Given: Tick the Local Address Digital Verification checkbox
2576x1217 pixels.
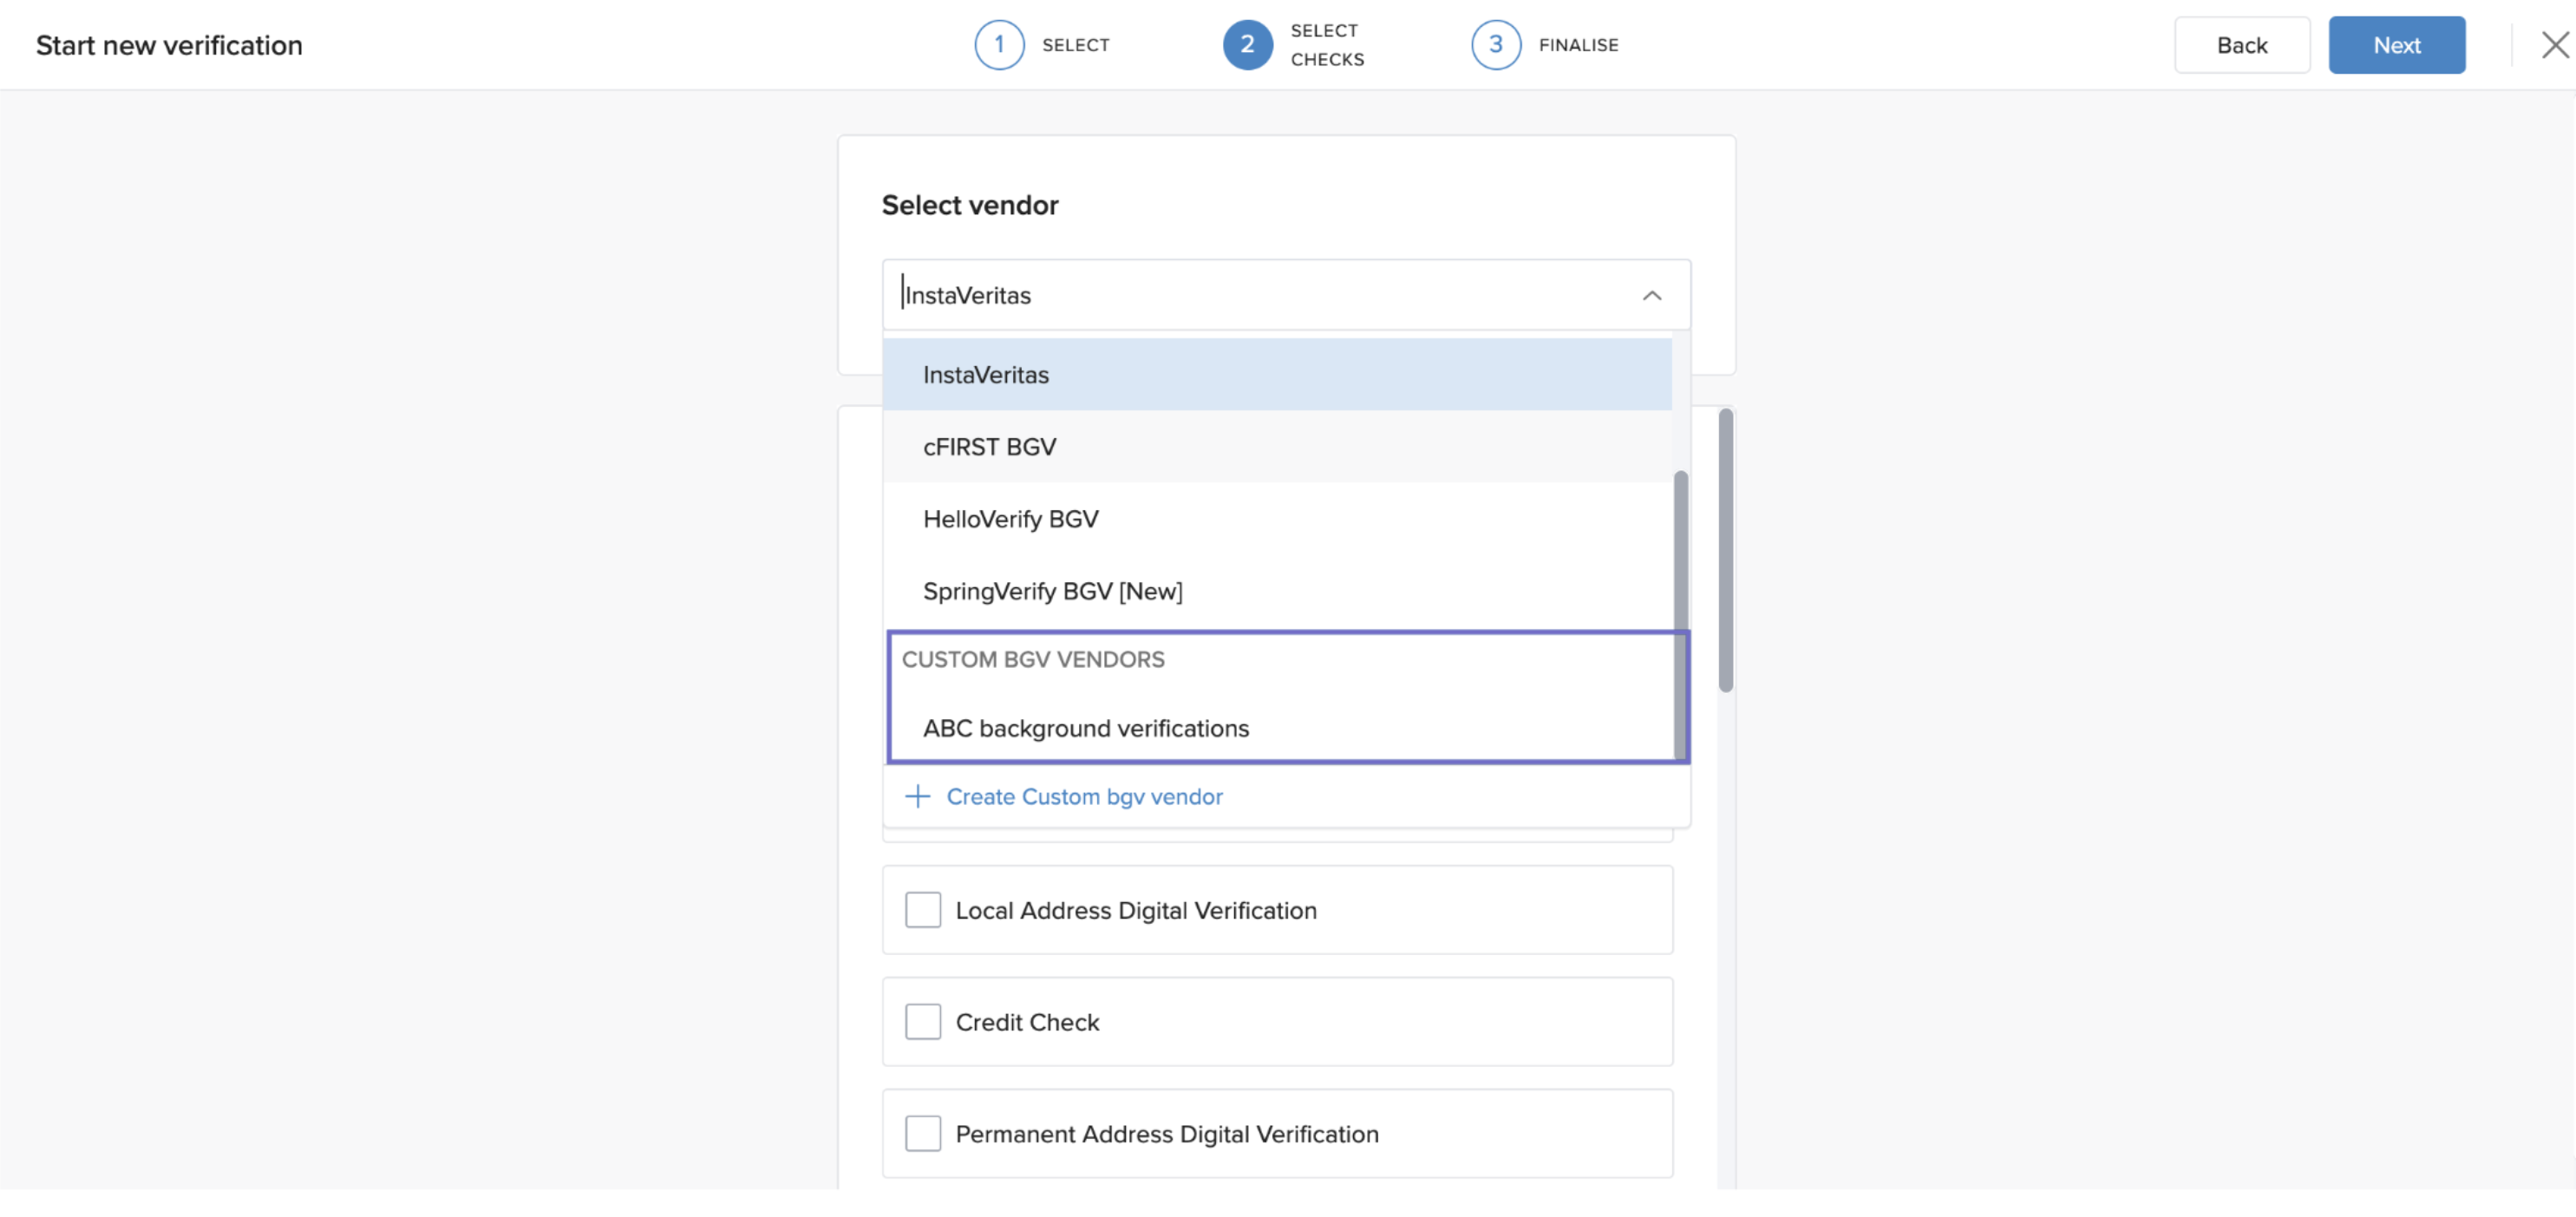Looking at the screenshot, I should pyautogui.click(x=922, y=910).
